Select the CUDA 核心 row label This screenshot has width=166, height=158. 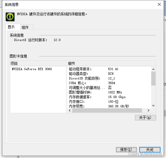[x=77, y=83]
